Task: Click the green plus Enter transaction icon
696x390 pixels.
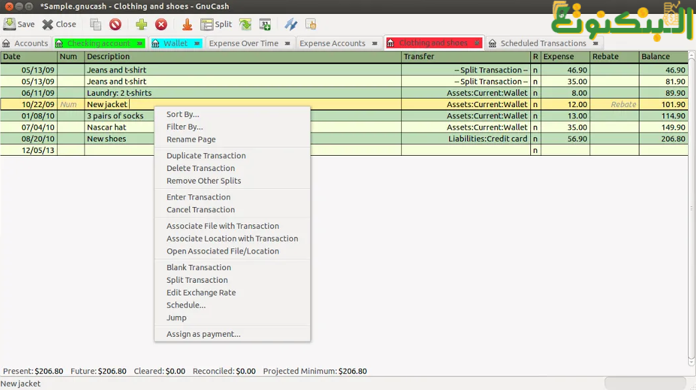Action: coord(141,25)
